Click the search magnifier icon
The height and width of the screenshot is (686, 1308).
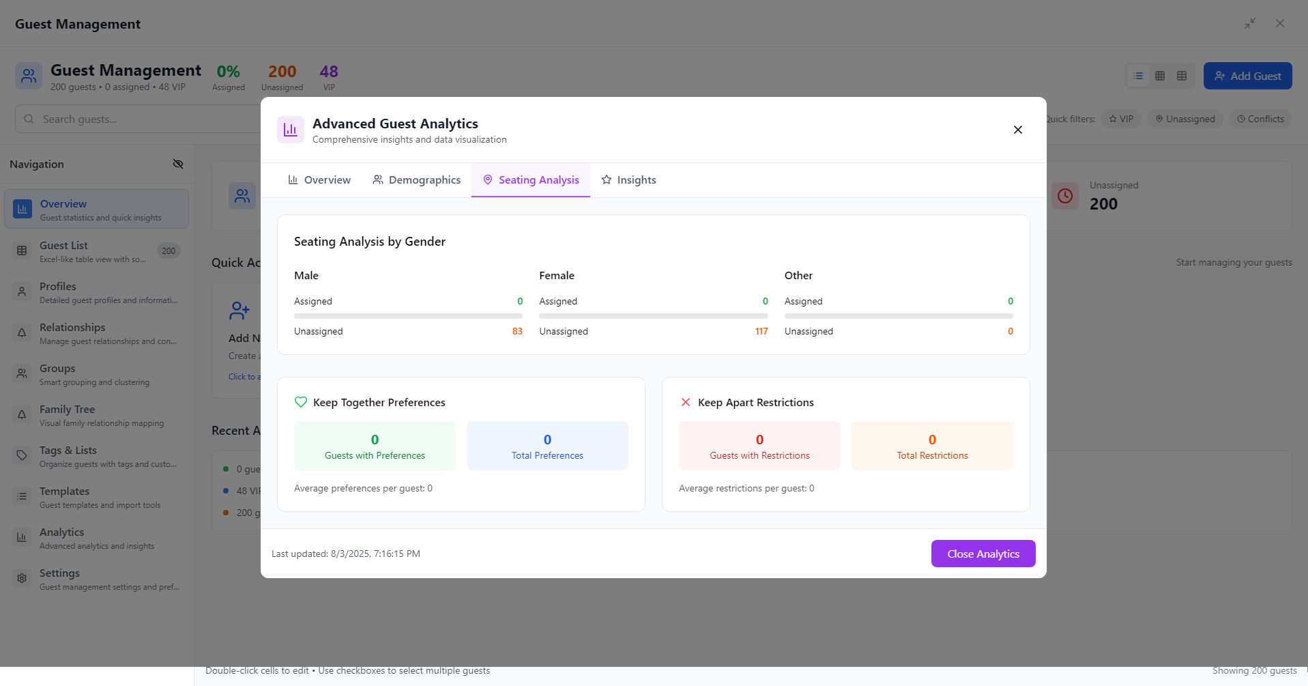click(28, 119)
